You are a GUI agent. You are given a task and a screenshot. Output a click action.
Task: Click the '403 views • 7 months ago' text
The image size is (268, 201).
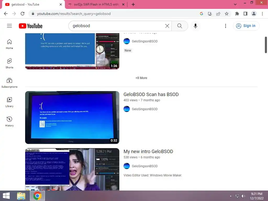[x=142, y=100]
